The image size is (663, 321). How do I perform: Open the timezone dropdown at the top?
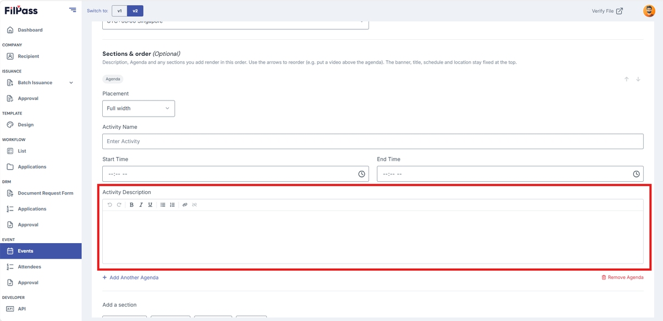coord(235,24)
